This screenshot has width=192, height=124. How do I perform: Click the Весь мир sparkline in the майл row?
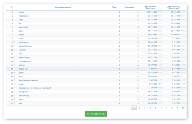160,99
